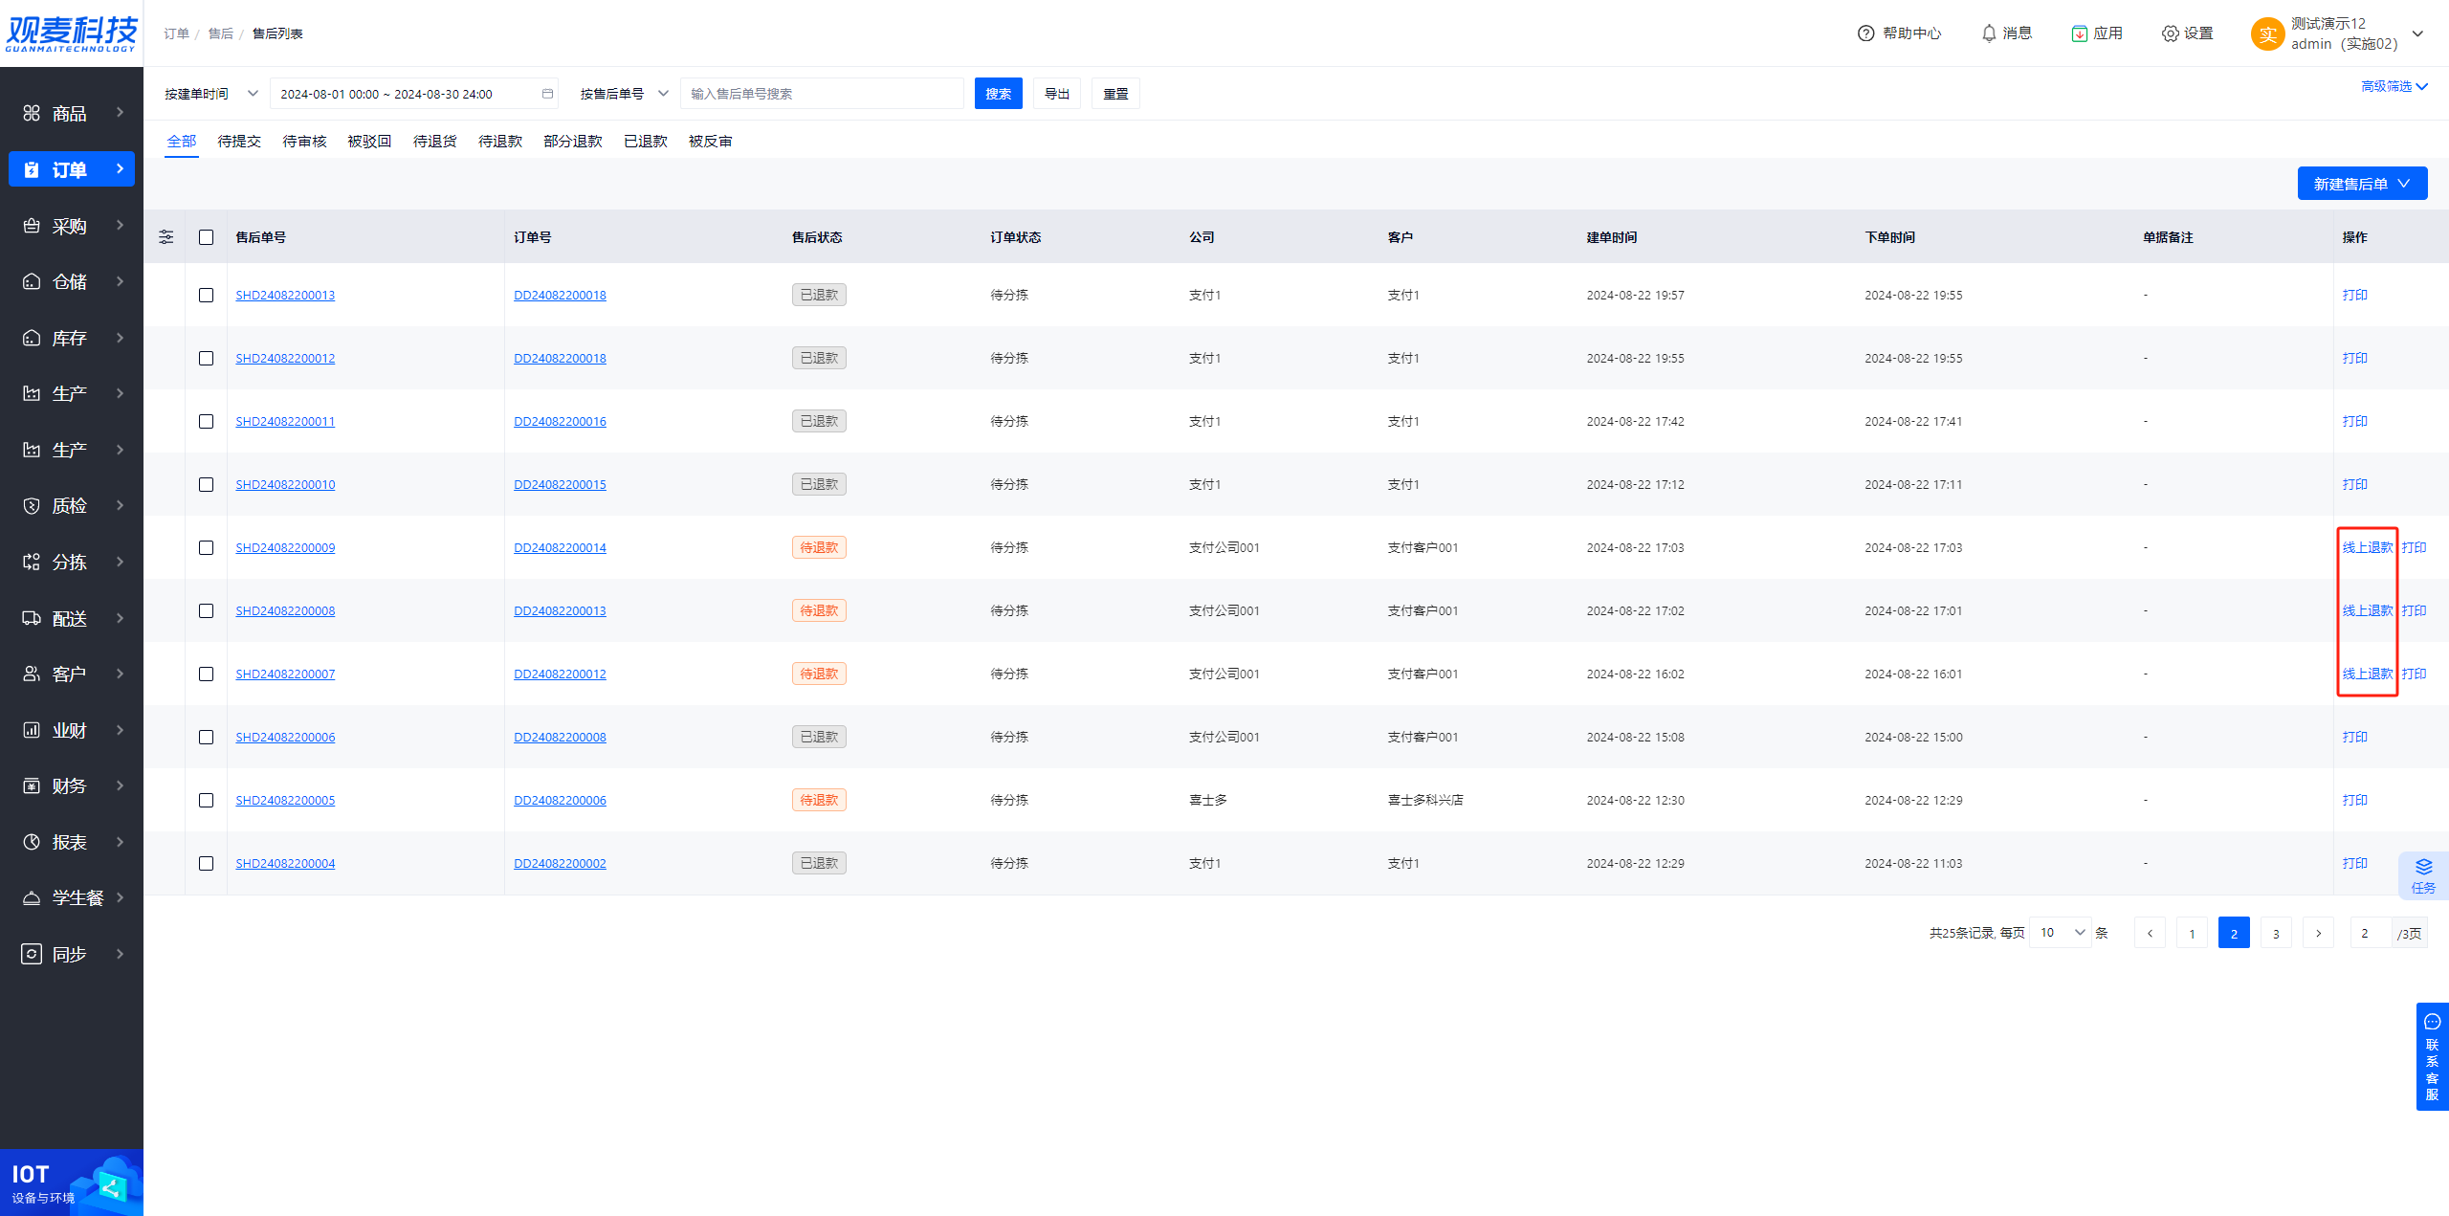This screenshot has height=1216, width=2449.
Task: Open the 配送 truck icon
Action: point(32,618)
